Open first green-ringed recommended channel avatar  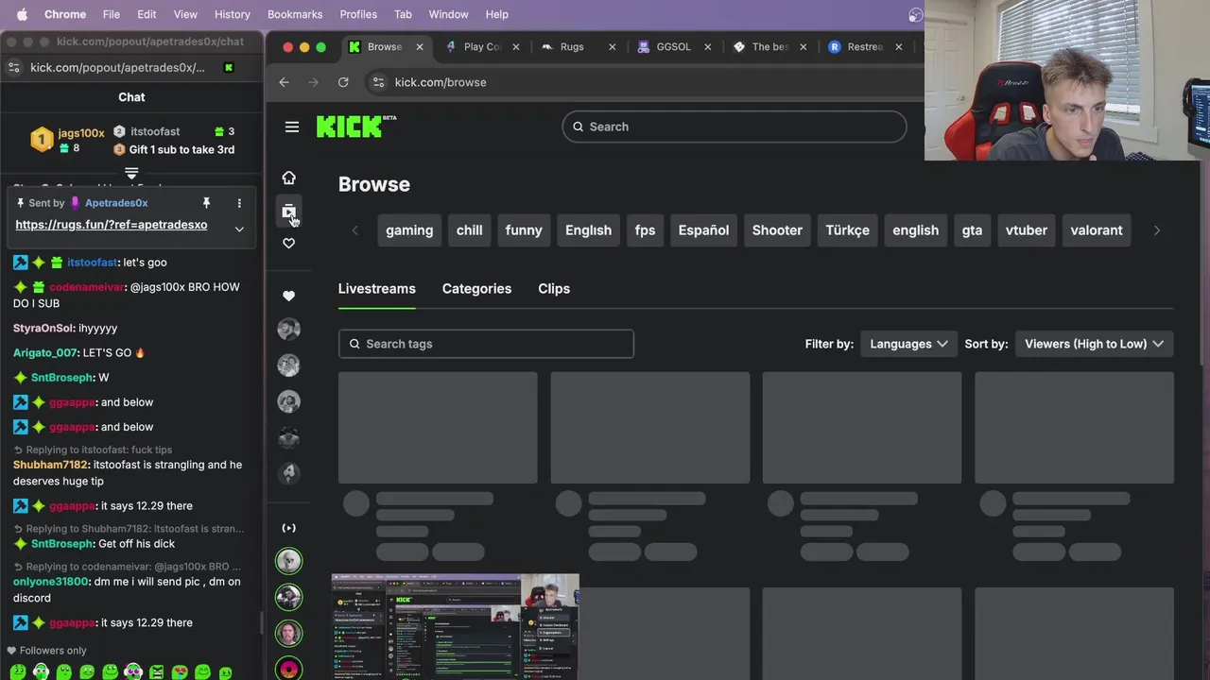pos(288,561)
